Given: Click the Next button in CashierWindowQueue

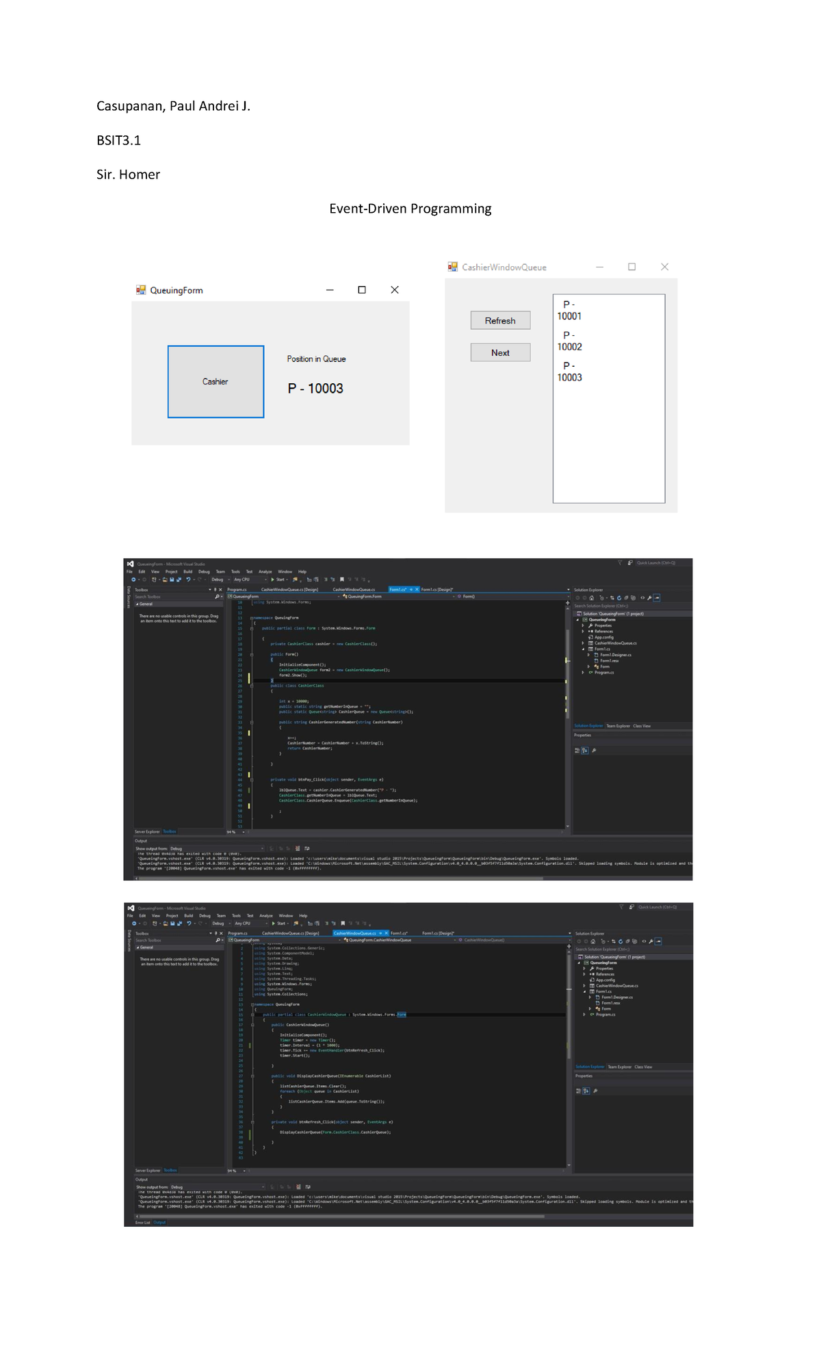Looking at the screenshot, I should click(x=500, y=352).
